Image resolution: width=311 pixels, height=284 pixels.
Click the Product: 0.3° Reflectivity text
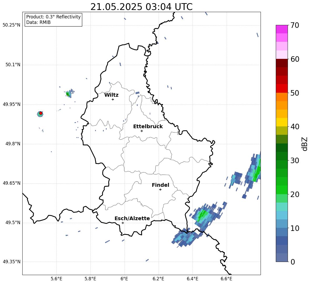pyautogui.click(x=53, y=17)
